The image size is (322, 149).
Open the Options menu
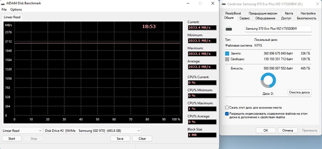[x=16, y=10]
